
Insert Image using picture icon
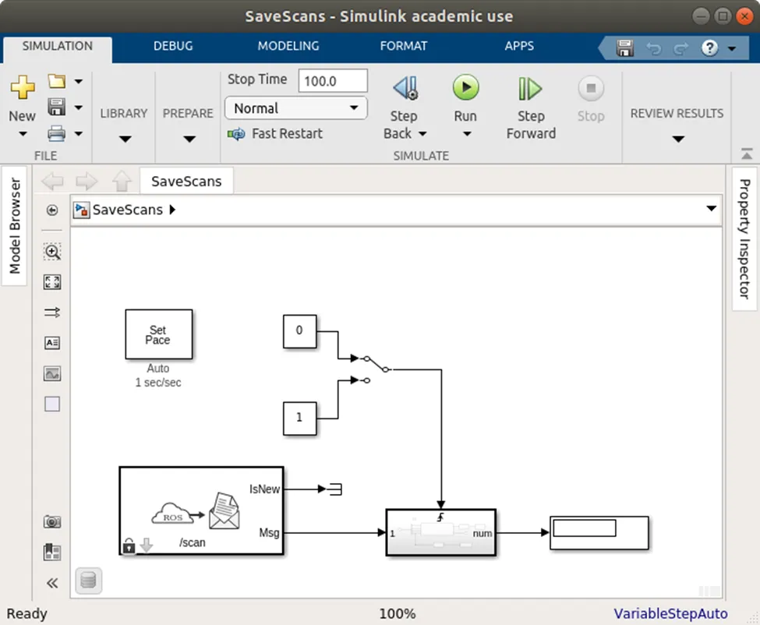(52, 373)
